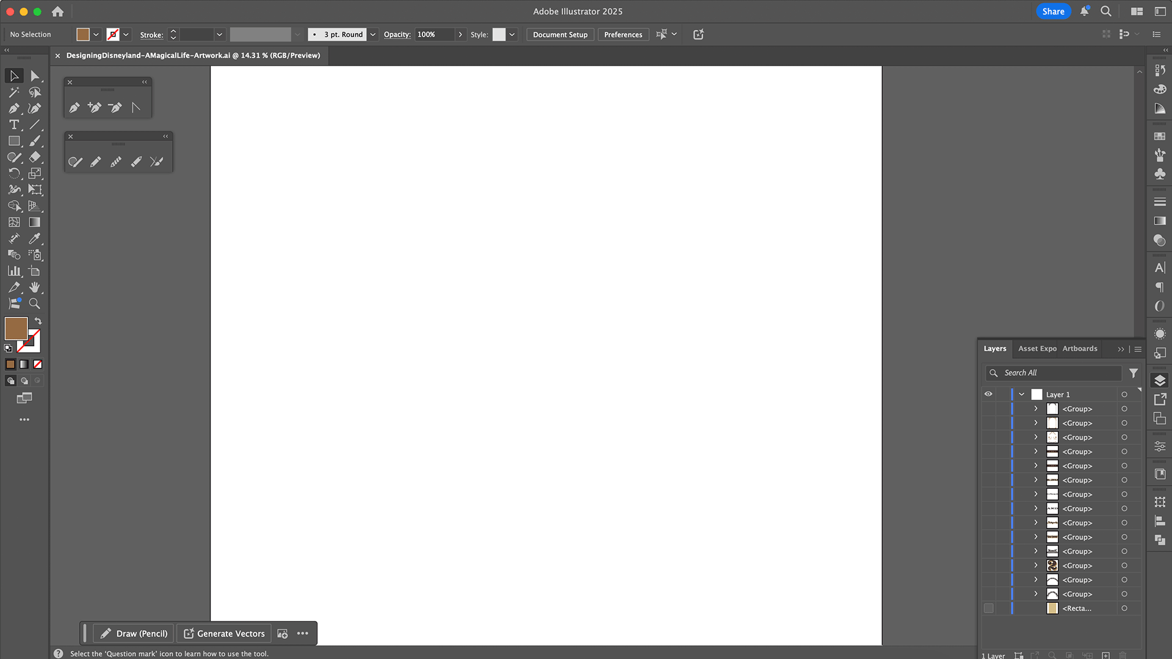Screen dimensions: 1172x659
Task: Switch to the Artboards tab
Action: click(x=1079, y=348)
